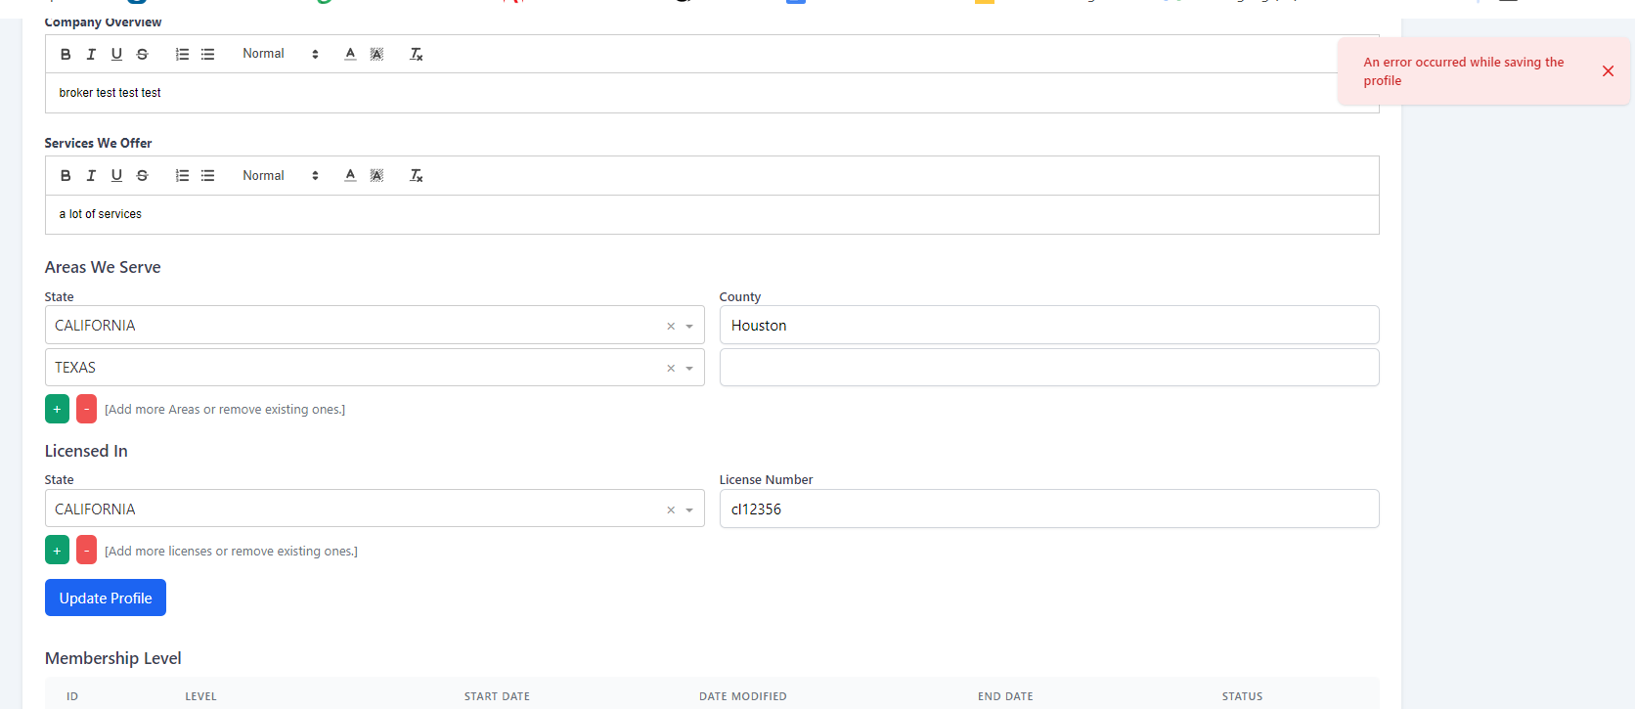Image resolution: width=1635 pixels, height=709 pixels.
Task: Insert bullet list in Services We Offer
Action: [x=207, y=176]
